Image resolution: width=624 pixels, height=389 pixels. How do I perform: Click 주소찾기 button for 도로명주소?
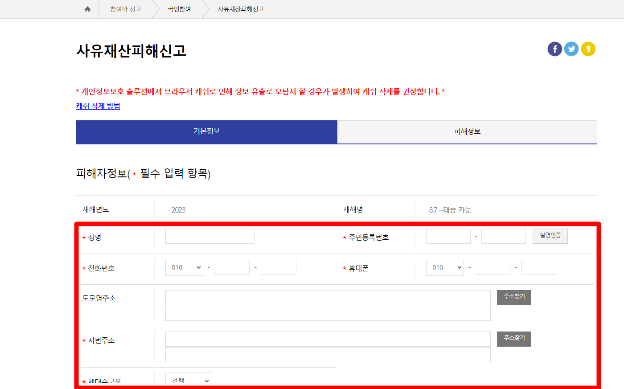tap(514, 298)
